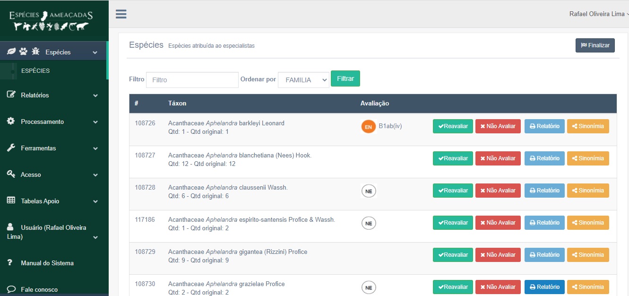Click the NE badge for Aphelandra claussenii
Image resolution: width=629 pixels, height=296 pixels.
tap(369, 191)
